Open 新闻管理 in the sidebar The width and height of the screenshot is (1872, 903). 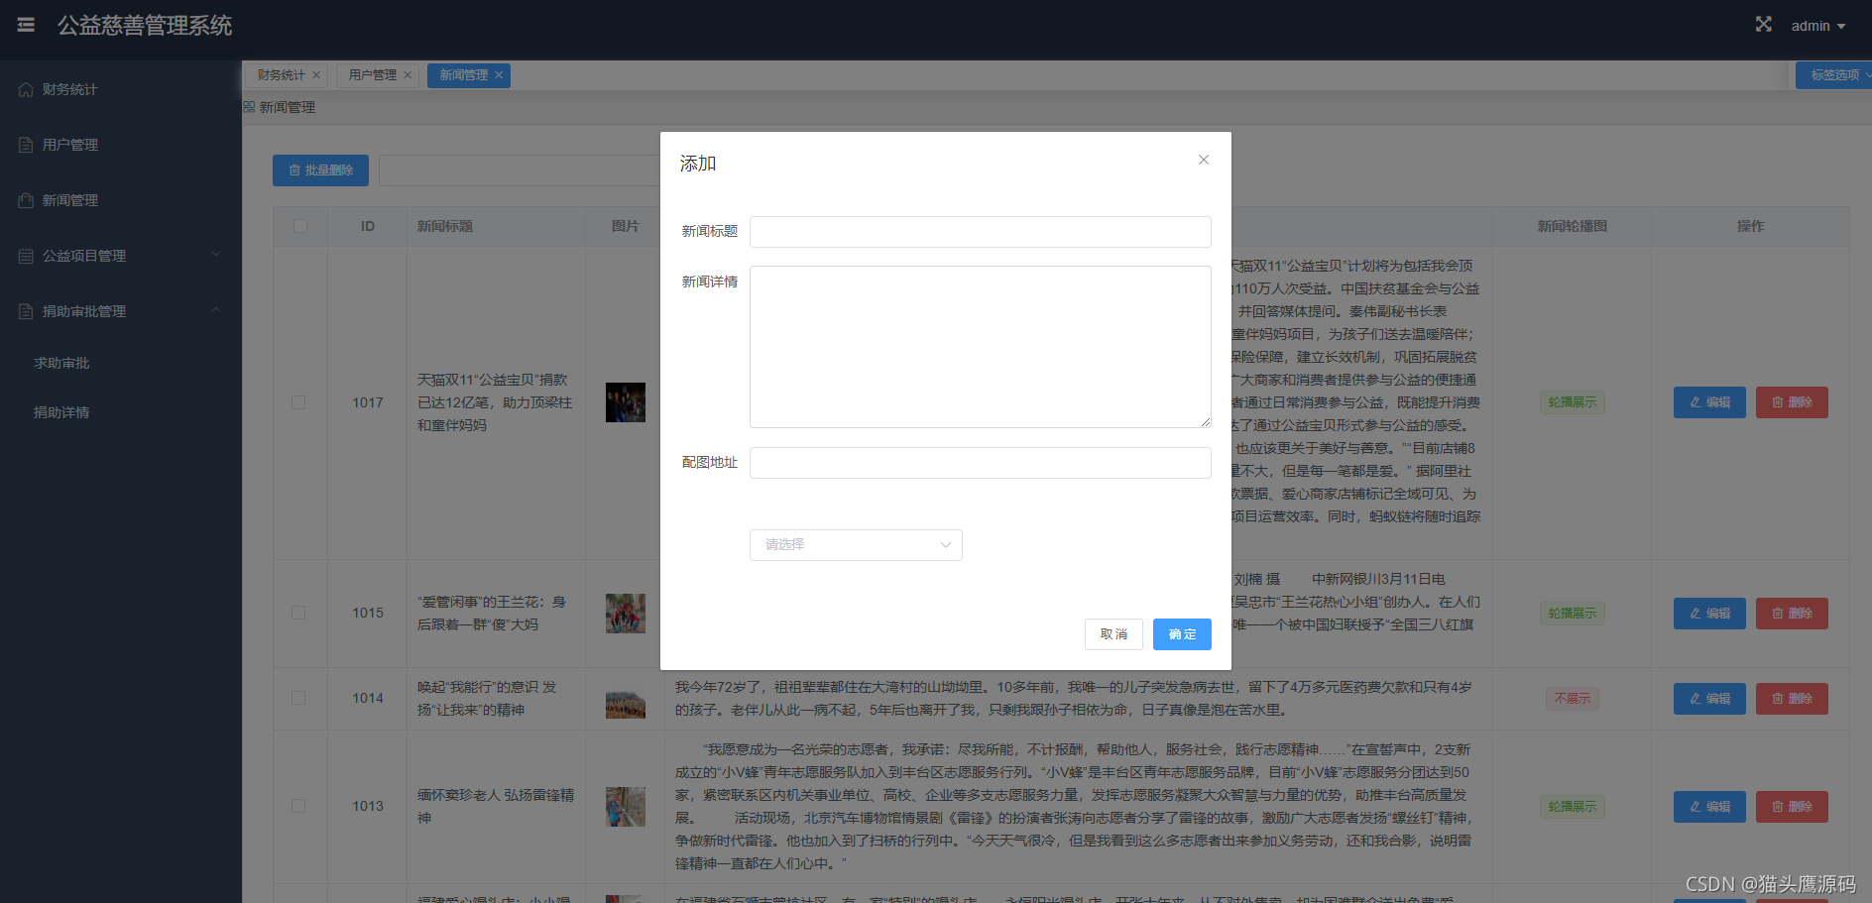tap(120, 200)
